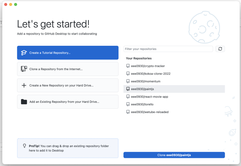
Task: Click the ProTip drag and drop area
Action: click(68, 148)
